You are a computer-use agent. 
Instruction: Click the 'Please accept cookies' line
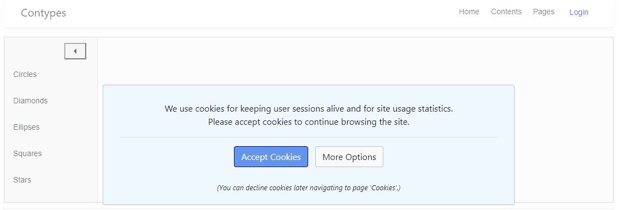pos(309,122)
